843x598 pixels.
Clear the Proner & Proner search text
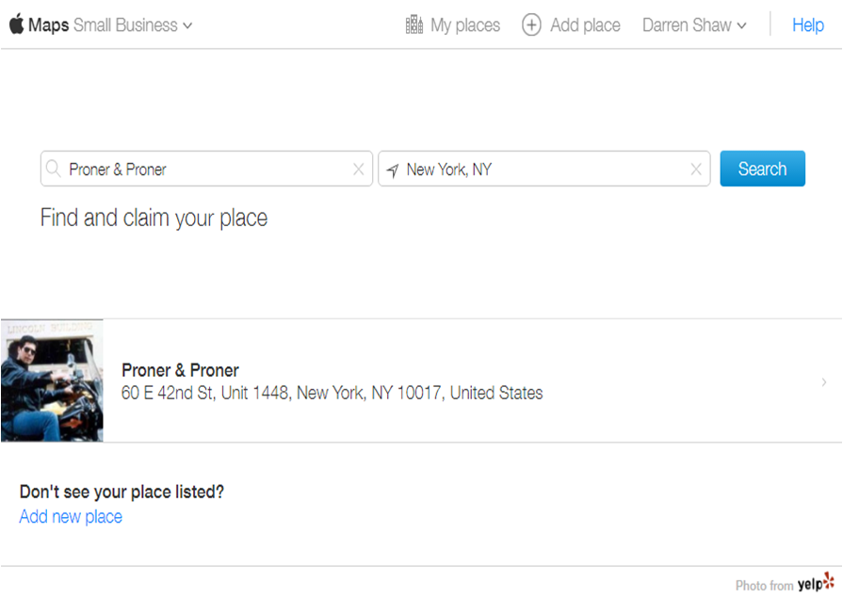(358, 170)
